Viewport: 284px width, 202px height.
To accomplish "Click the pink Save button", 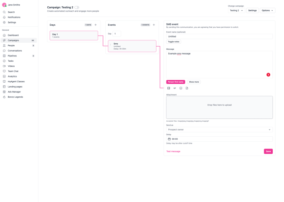I will point(268,151).
